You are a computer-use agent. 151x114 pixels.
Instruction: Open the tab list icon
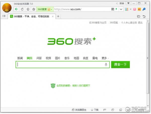pos(139,16)
